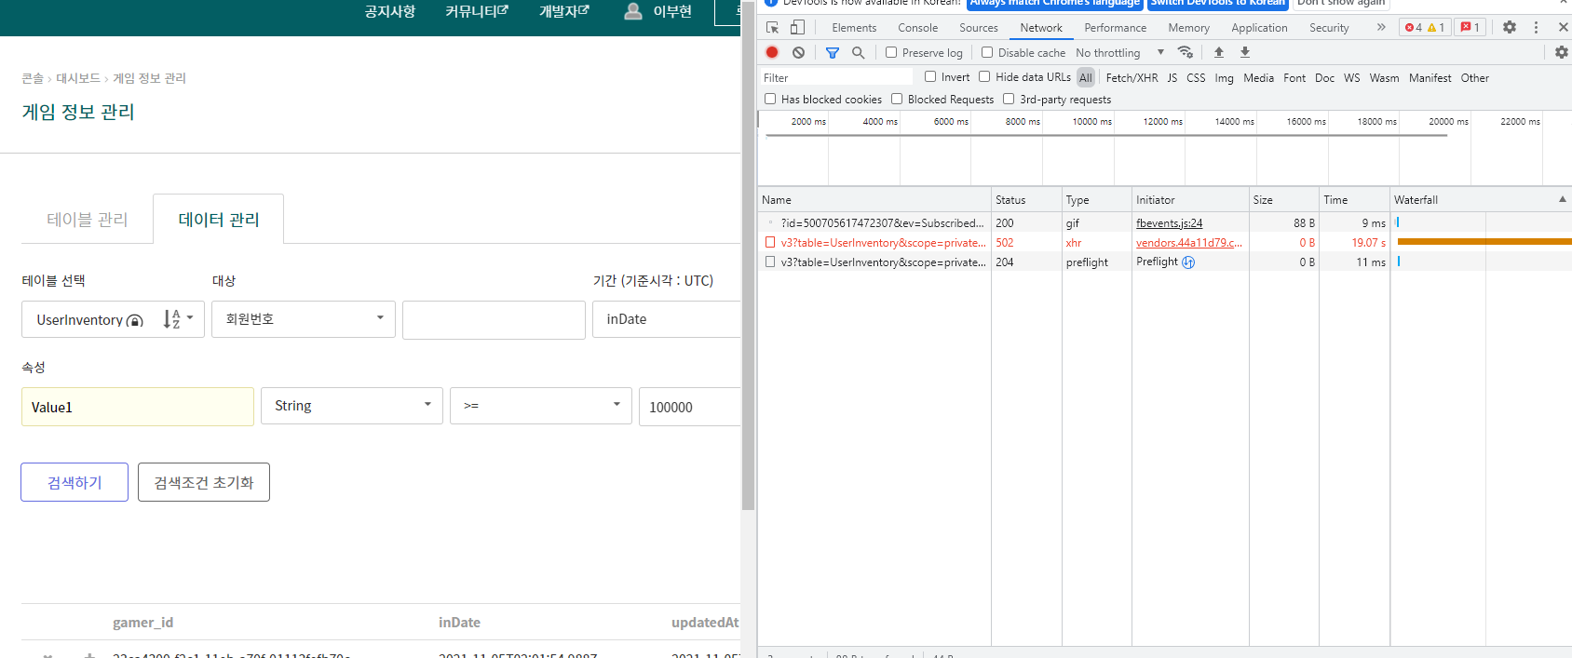Click the 검색조건 초기화 reset button
Viewport: 1572px width, 658px height.
(x=204, y=482)
